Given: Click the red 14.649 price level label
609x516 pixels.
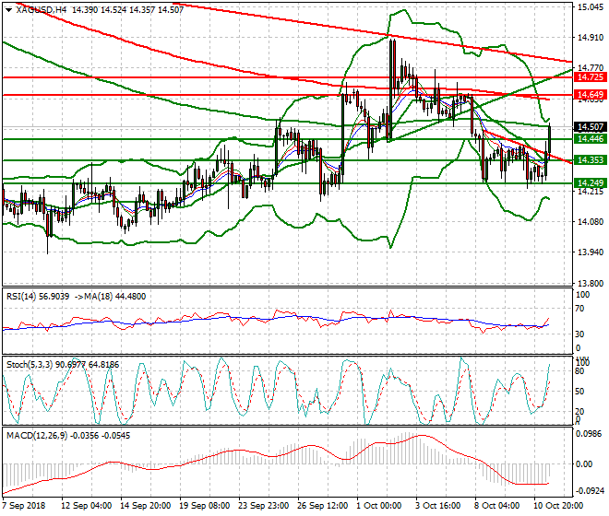Looking at the screenshot, I should [x=591, y=95].
